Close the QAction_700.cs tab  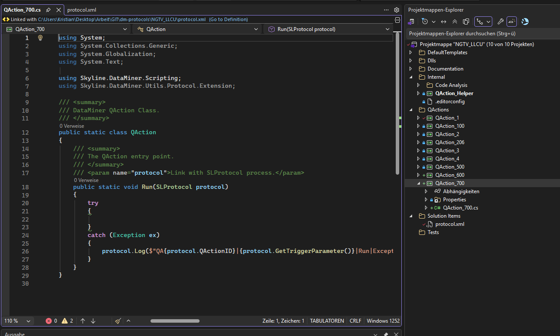[x=59, y=10]
